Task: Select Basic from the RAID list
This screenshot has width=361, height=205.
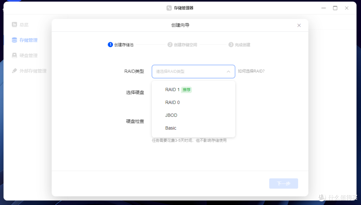Action: [194, 128]
